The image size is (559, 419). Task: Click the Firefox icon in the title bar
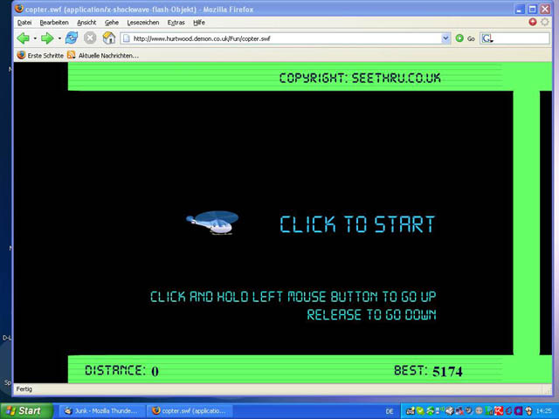pos(19,8)
